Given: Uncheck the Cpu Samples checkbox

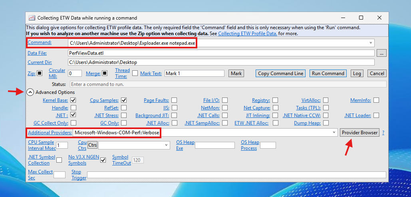Looking at the screenshot, I should tap(124, 100).
